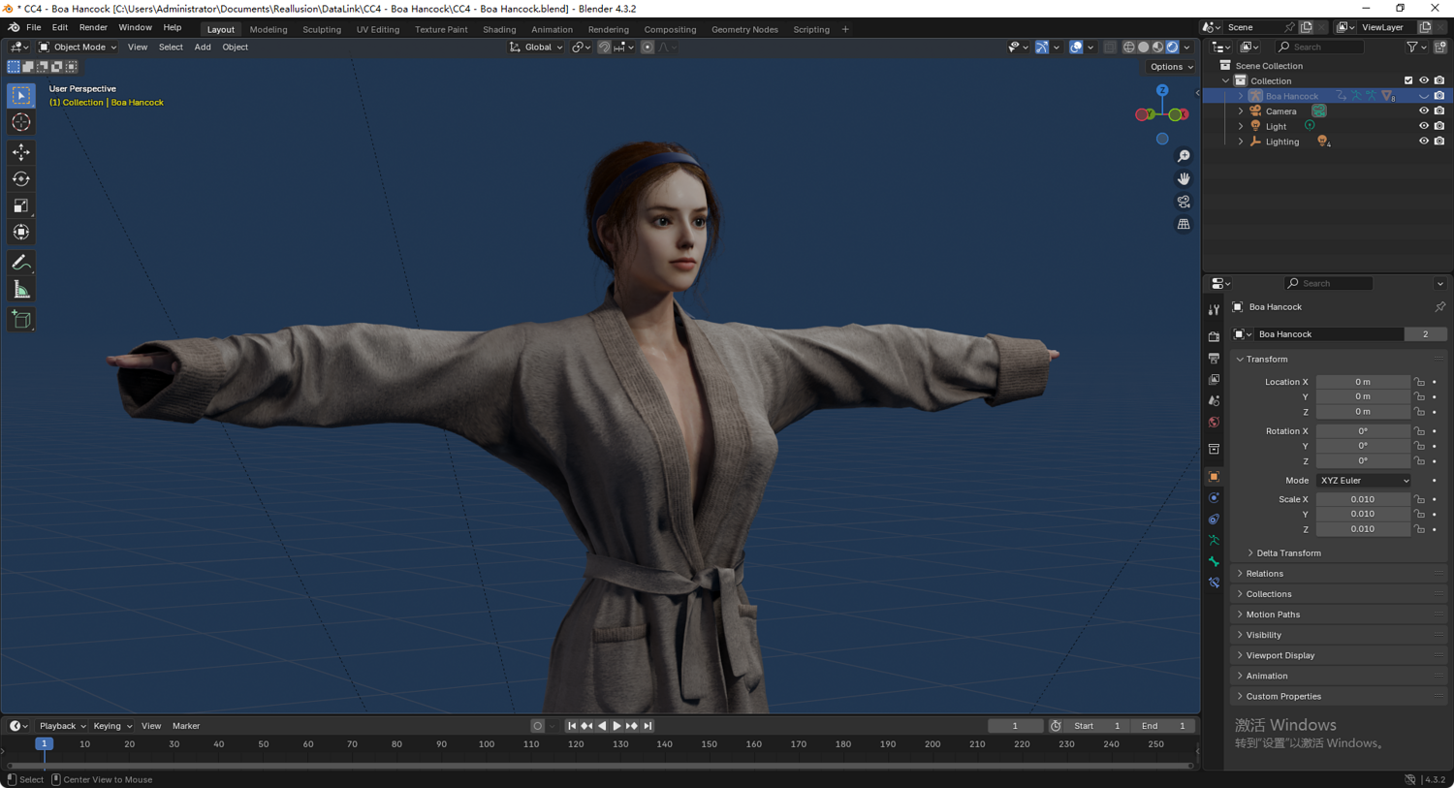This screenshot has width=1454, height=788.
Task: Open the viewport Options dropdown
Action: 1171,67
